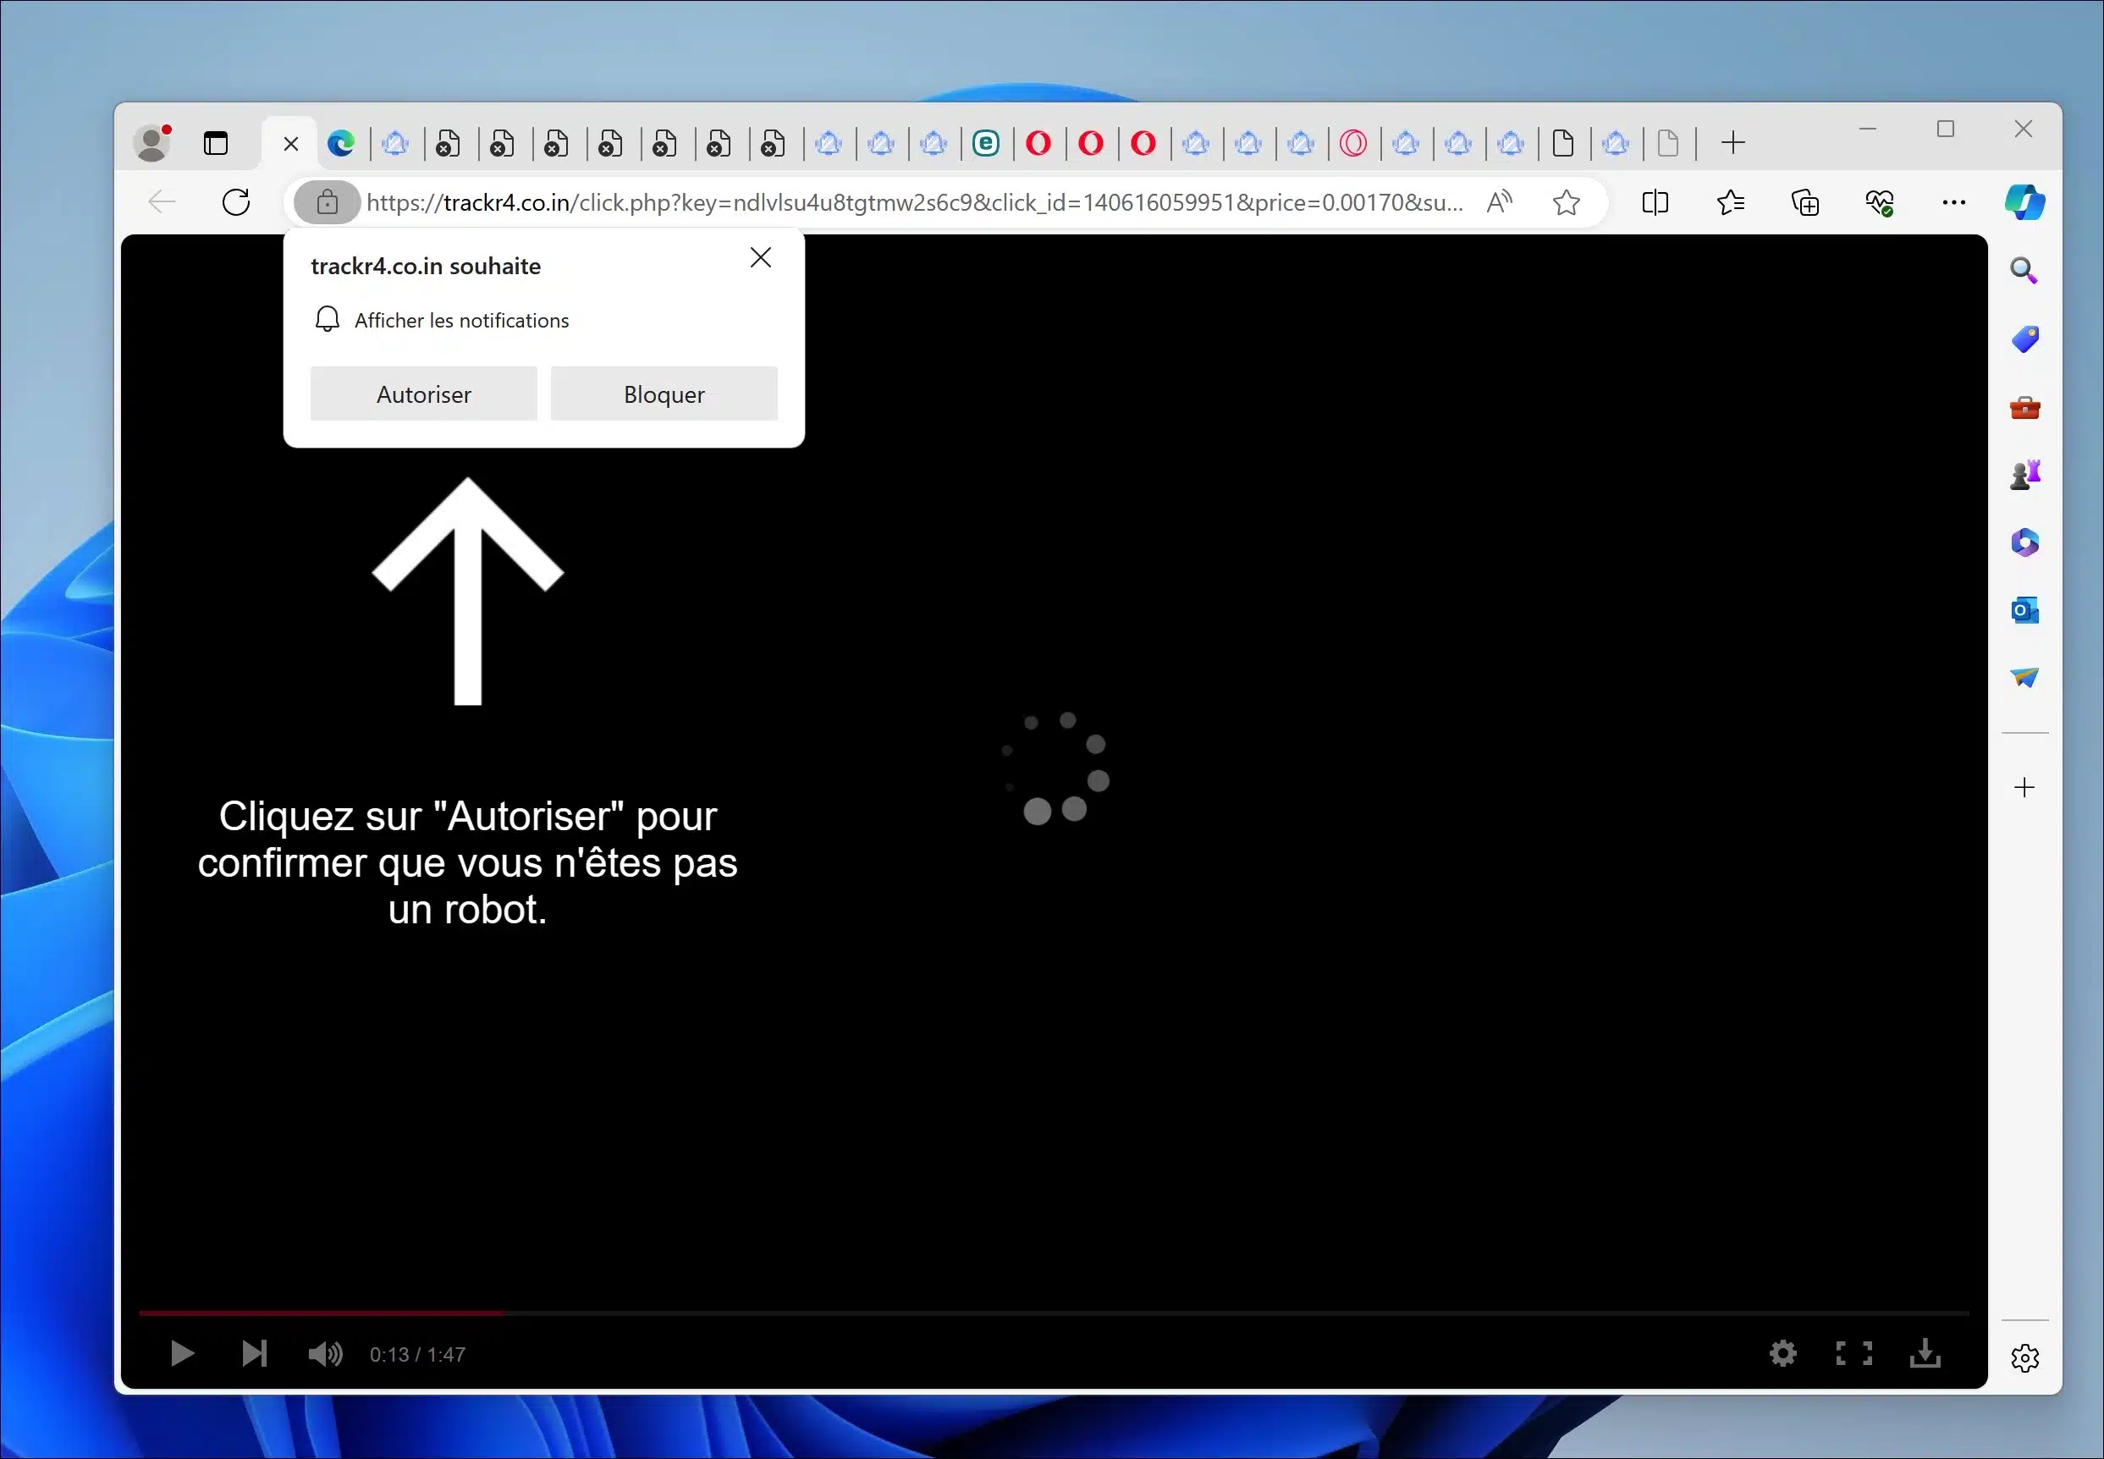Open the sidebar Search icon
Image resolution: width=2104 pixels, height=1459 pixels.
(x=2024, y=271)
